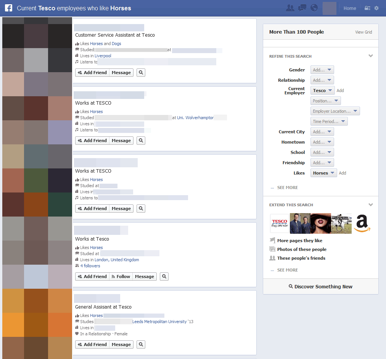Viewport: 386px width, 359px height.
Task: Click See More under refine filters
Action: tap(287, 188)
